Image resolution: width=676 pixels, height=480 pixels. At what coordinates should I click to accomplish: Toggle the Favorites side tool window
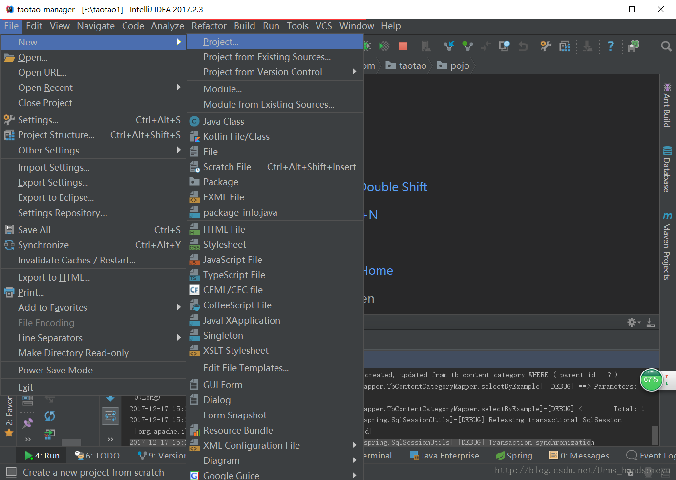point(9,417)
